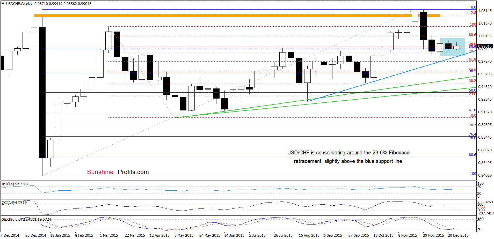Click the 5 Jul 2015 date label

257,235
